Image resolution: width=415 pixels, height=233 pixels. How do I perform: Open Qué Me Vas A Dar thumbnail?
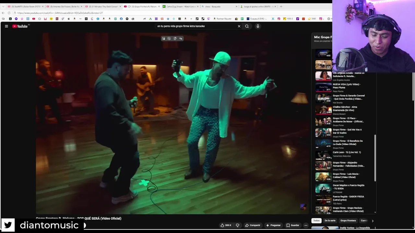[324, 133]
